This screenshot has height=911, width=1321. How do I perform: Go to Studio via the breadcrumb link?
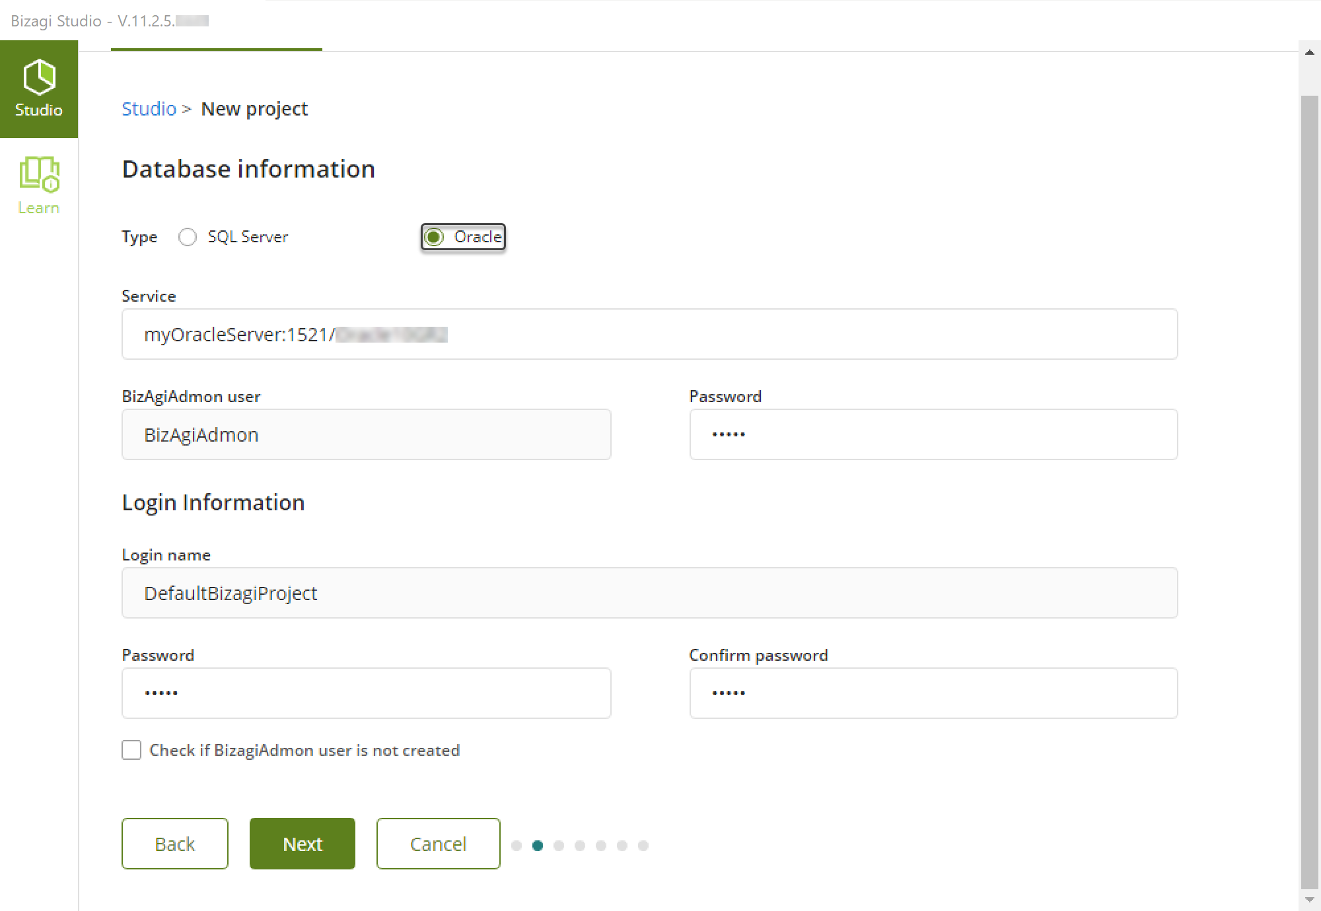[x=149, y=109]
